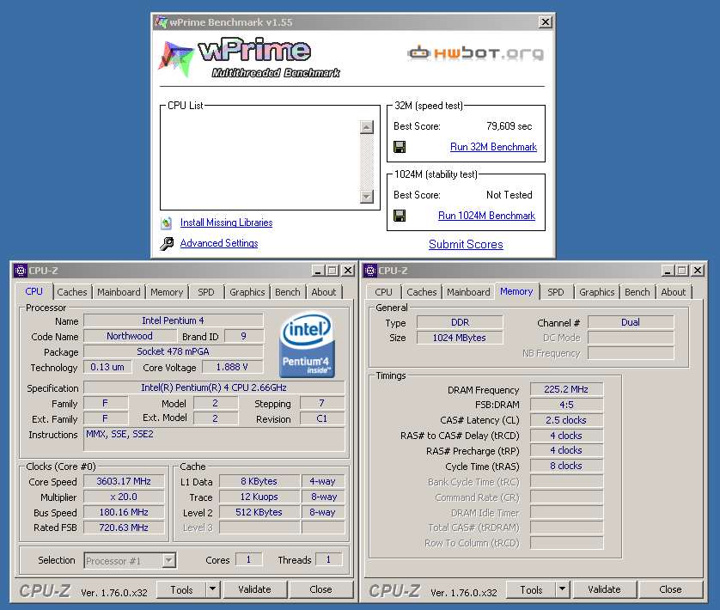The width and height of the screenshot is (720, 610).
Task: Open Graphics tab in left CPU-Z
Action: 247,292
